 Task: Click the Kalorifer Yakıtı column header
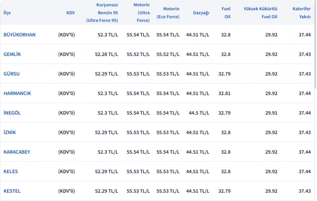[x=302, y=13]
